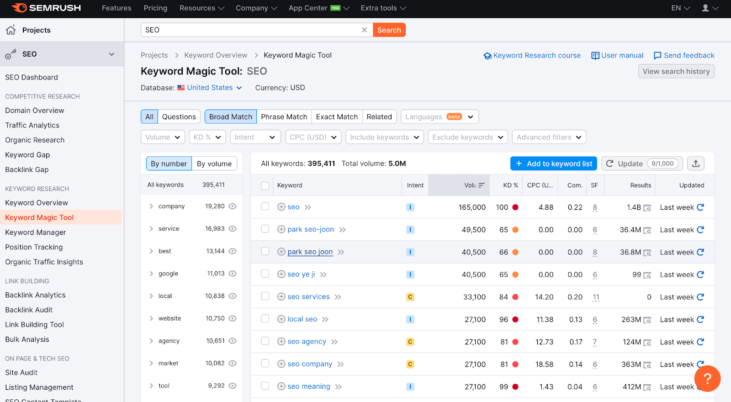Select the Related tab
This screenshot has height=402, width=731.
pyautogui.click(x=379, y=116)
